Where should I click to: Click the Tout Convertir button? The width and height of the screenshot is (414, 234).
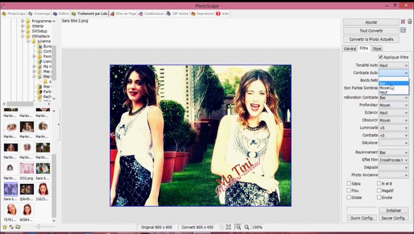click(371, 31)
